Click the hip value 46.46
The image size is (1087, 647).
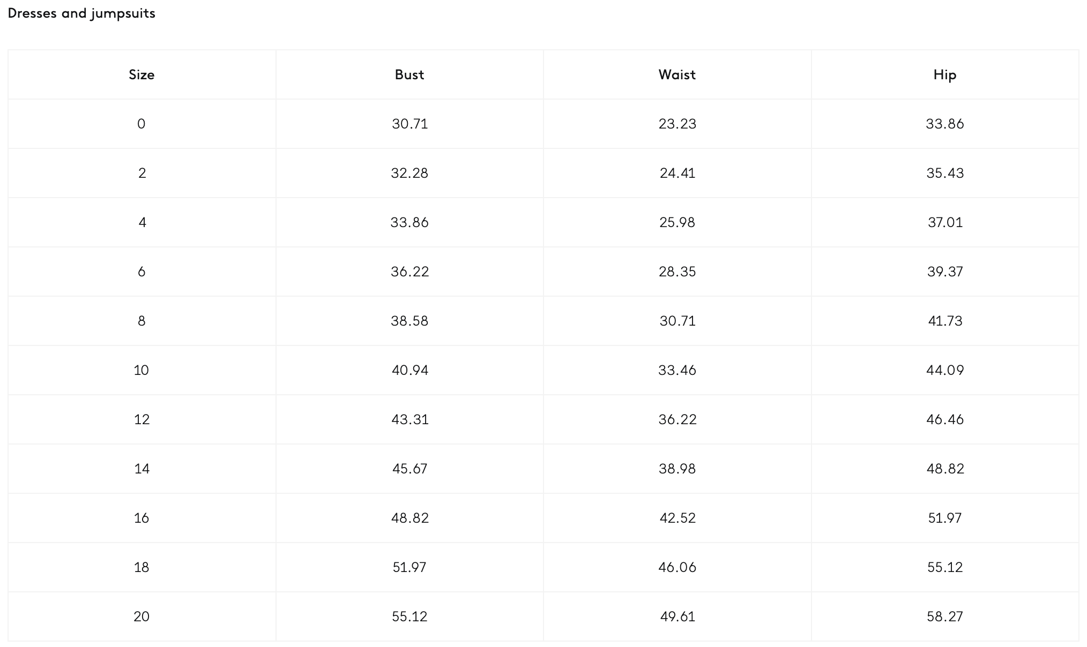(x=945, y=419)
